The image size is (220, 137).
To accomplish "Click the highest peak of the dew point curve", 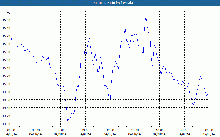I will point(146,16).
